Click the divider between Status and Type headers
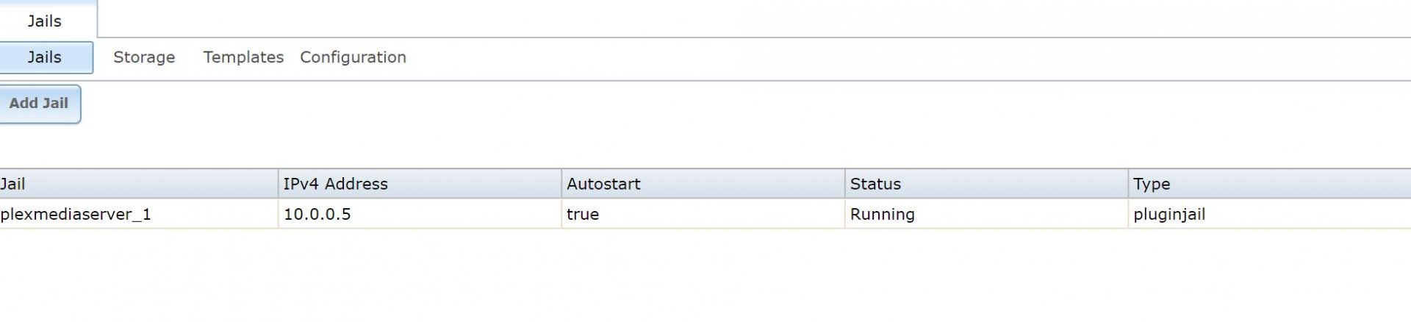The height and width of the screenshot is (322, 1411). [x=1128, y=184]
